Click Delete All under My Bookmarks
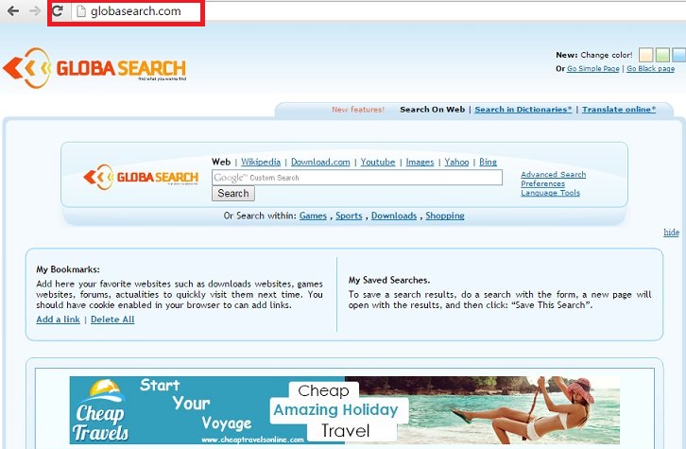The height and width of the screenshot is (449, 686). pyautogui.click(x=112, y=319)
